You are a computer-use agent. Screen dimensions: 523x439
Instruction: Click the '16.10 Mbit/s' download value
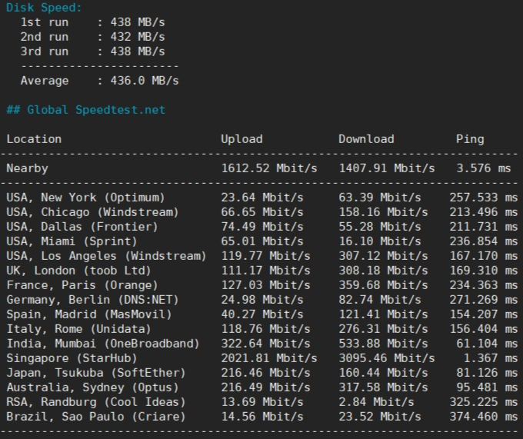point(380,241)
